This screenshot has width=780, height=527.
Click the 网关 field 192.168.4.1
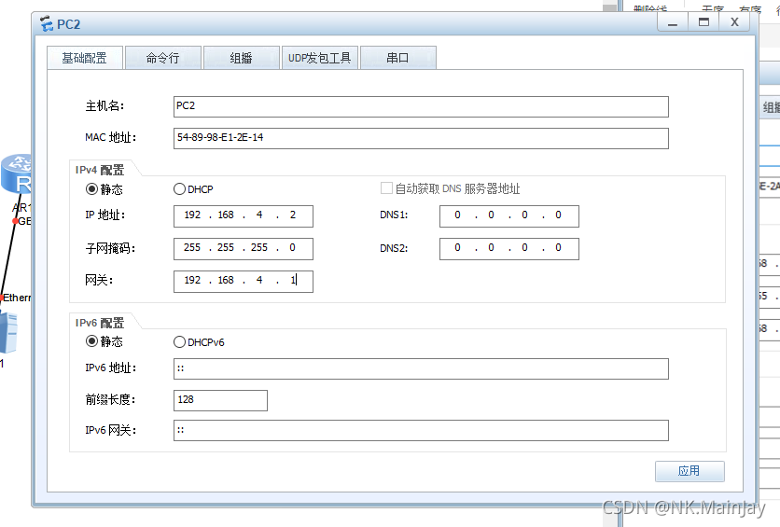[244, 281]
